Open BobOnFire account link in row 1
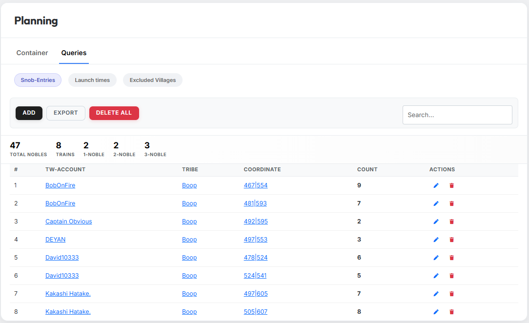 pos(61,185)
